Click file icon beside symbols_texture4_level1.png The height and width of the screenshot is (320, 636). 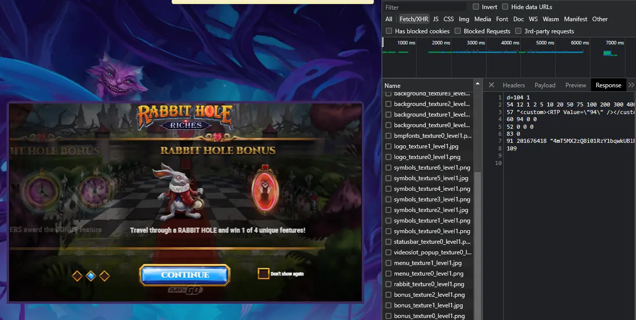388,189
